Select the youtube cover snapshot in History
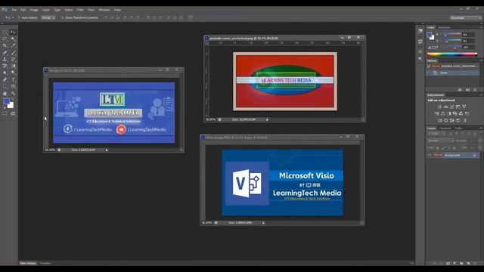484x272 pixels. pyautogui.click(x=453, y=66)
